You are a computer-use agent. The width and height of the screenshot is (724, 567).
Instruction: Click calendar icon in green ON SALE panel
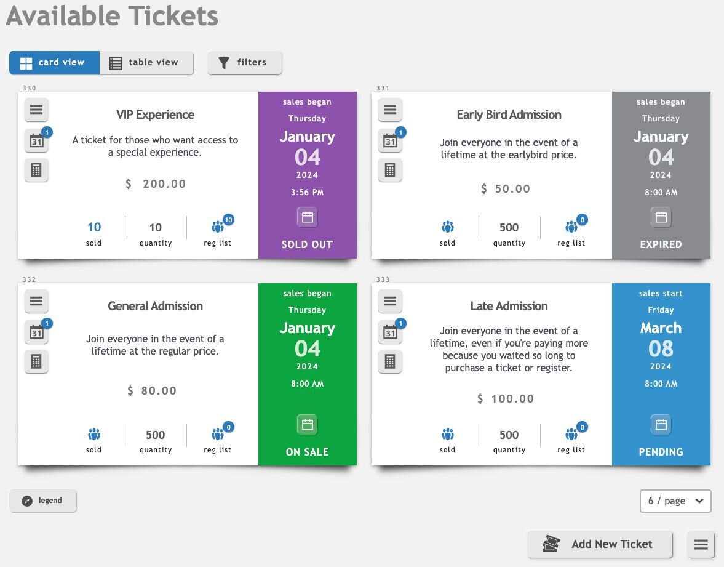[x=308, y=425]
